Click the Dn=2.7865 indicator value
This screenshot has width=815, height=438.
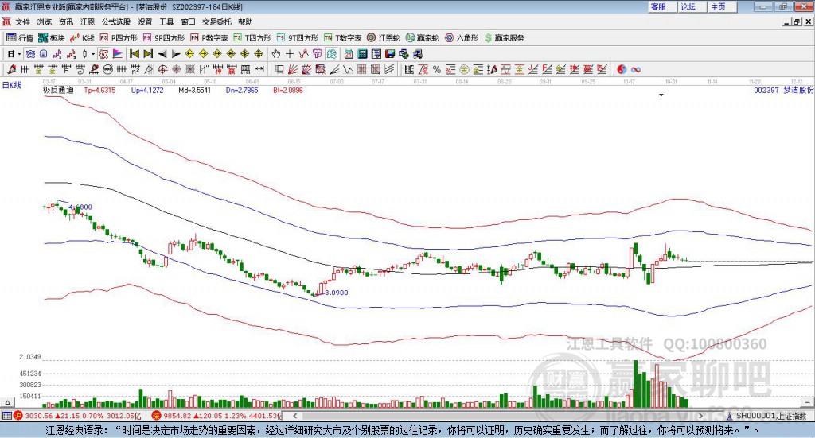tap(242, 91)
